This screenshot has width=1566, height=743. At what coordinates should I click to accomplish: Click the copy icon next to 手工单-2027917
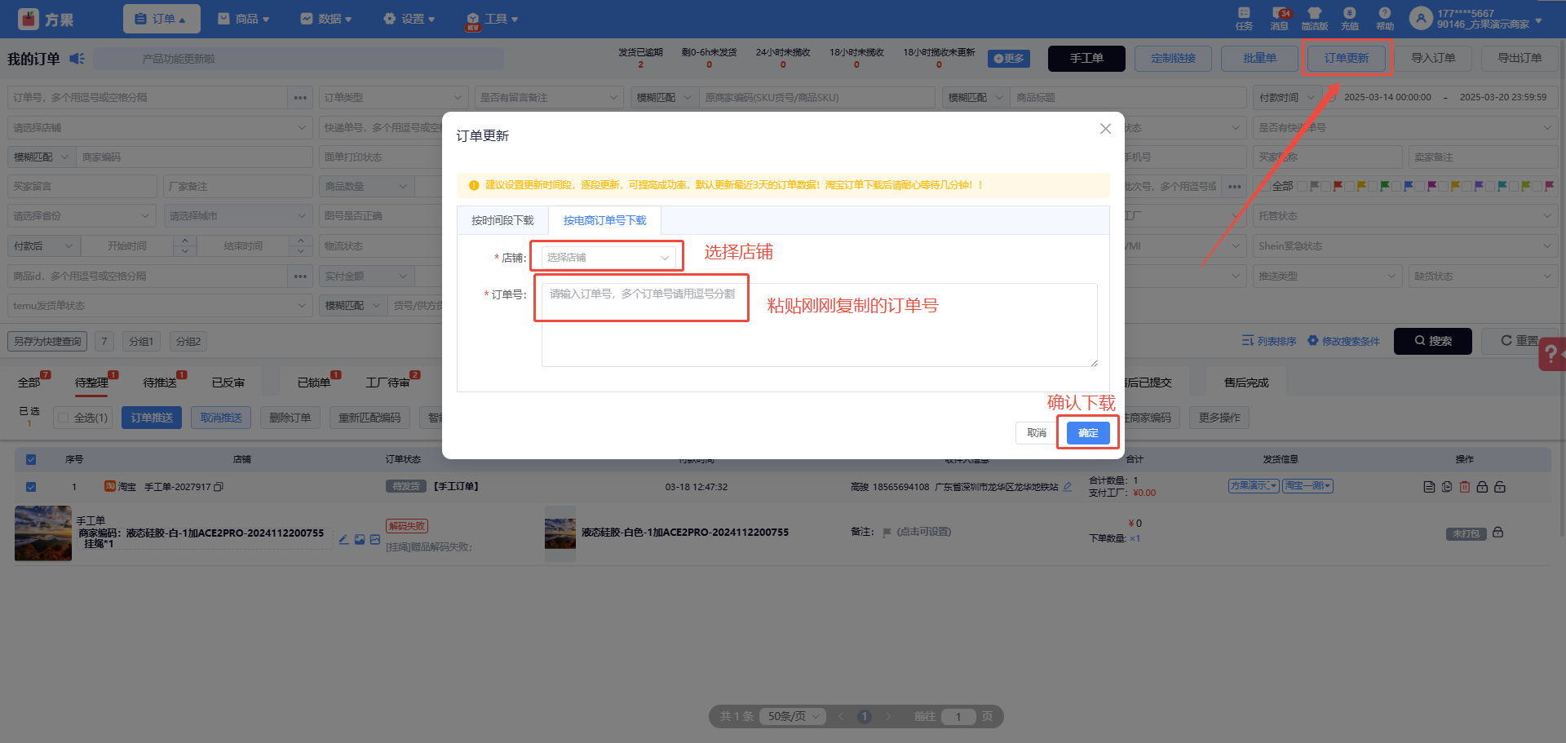point(219,487)
